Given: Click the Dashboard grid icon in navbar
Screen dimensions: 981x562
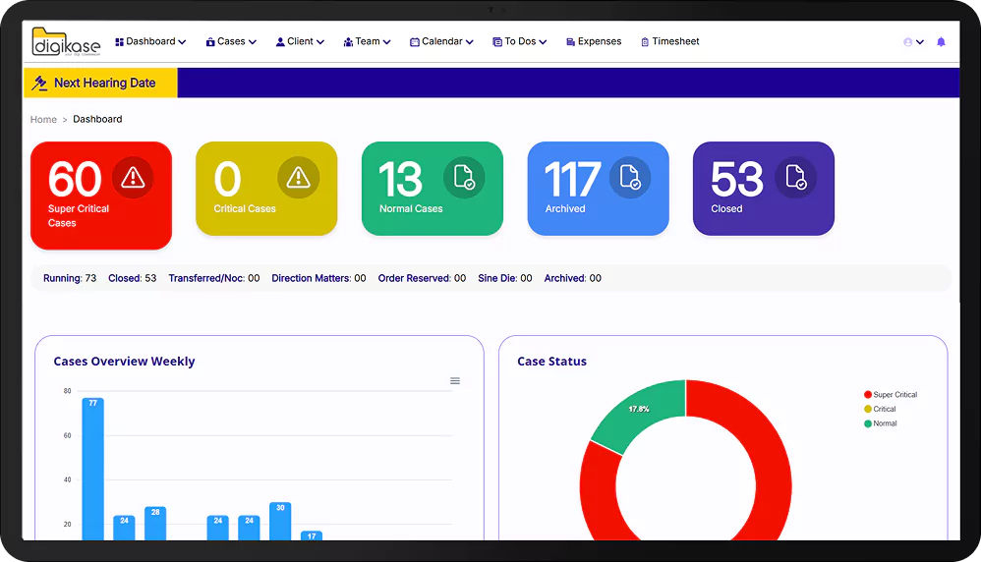Looking at the screenshot, I should point(119,42).
